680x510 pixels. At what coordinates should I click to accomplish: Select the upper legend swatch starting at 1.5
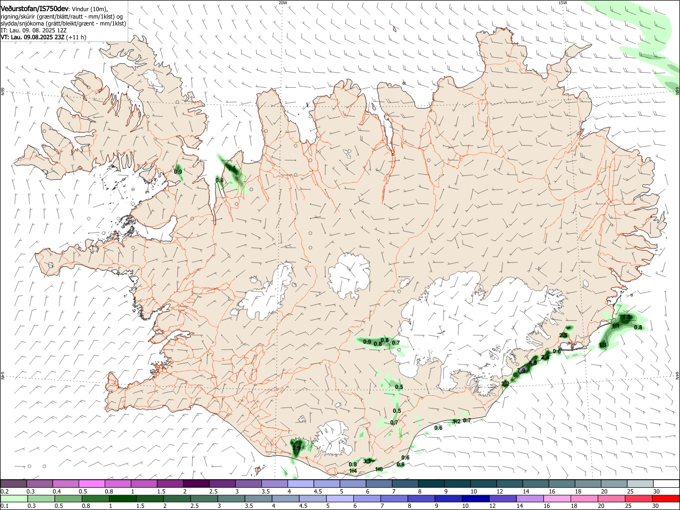(169, 484)
